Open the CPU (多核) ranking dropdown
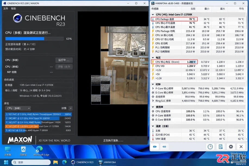This screenshot has height=166, width=249. coord(18,108)
